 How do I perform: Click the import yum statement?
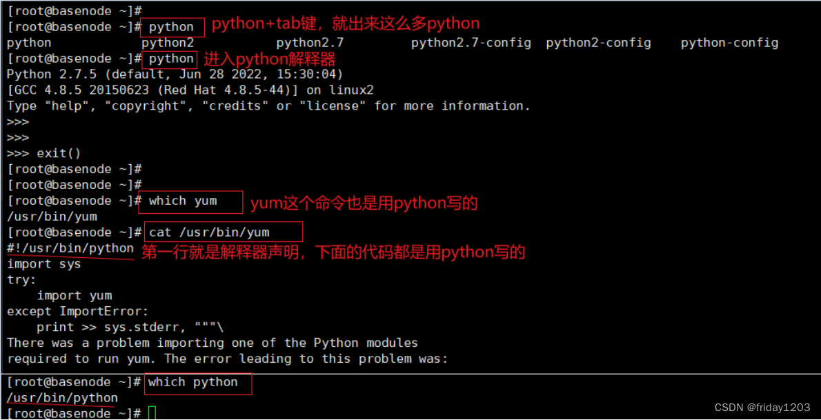[72, 295]
